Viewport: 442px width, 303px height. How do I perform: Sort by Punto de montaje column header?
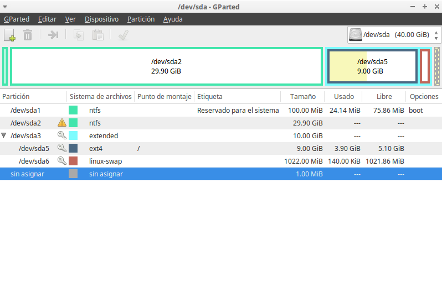pos(165,97)
